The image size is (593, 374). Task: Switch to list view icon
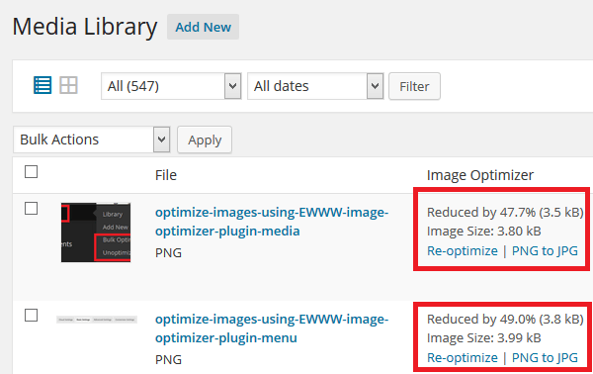(42, 85)
